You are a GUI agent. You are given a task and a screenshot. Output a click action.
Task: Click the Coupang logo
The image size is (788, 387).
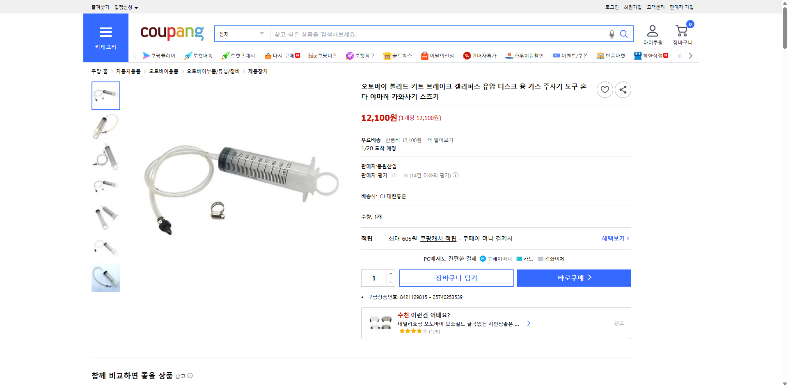pos(172,34)
